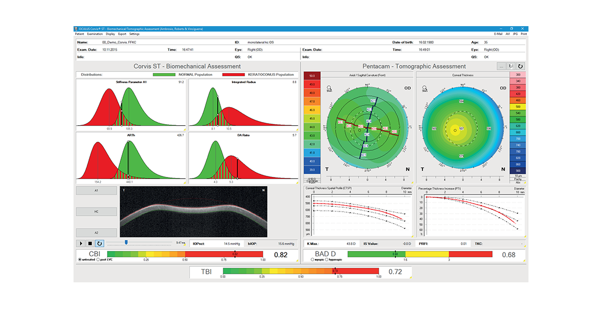Screen dimensions: 602x309
Task: Click the TBI marker at 0.72
Action: 335,271
